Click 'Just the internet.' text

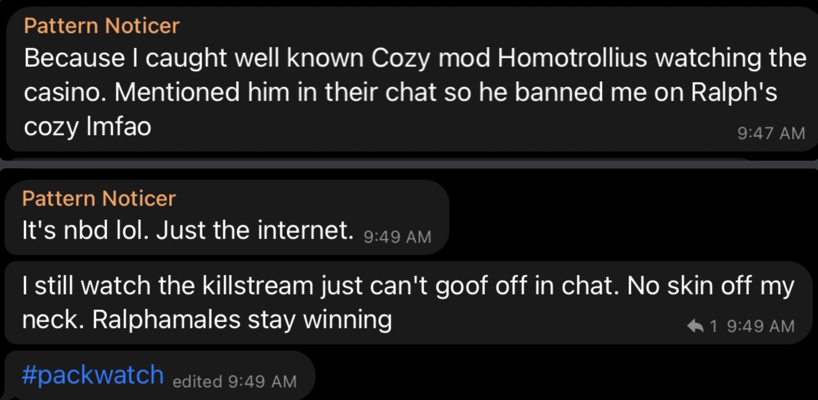[x=255, y=230]
